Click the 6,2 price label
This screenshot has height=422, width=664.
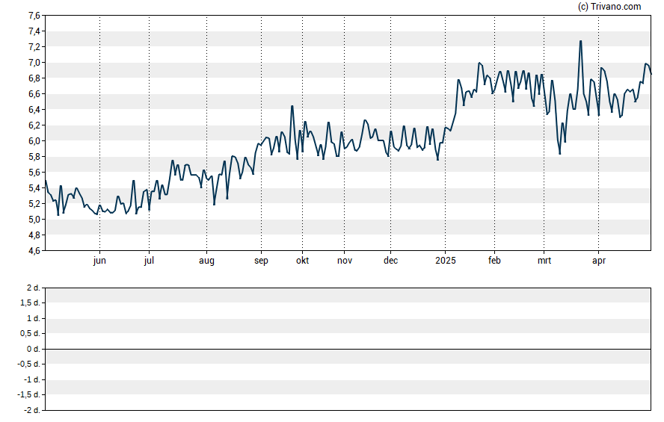pos(34,125)
